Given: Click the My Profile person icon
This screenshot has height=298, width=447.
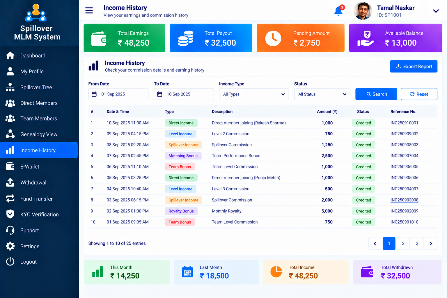Looking at the screenshot, I should (10, 71).
